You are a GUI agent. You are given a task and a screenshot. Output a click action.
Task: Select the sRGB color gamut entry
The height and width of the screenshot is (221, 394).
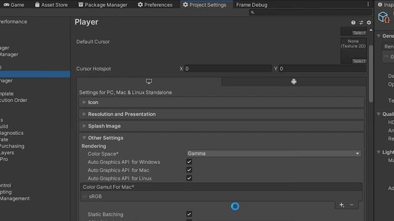[x=221, y=196]
